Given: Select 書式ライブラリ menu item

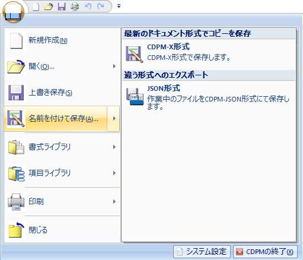Looking at the screenshot, I should coord(62,147).
